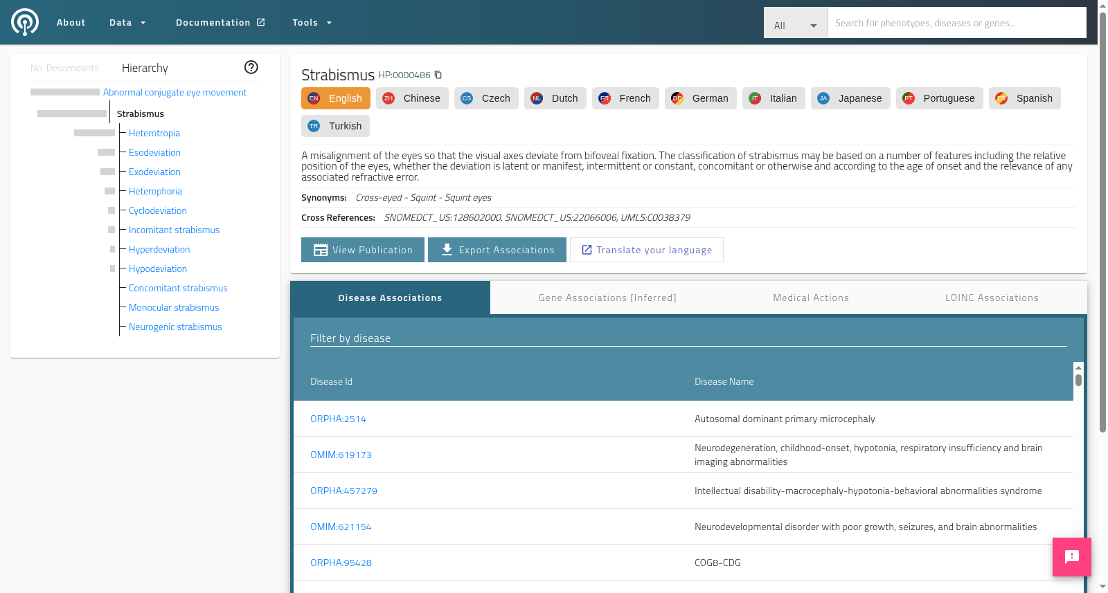Switch to Gene Associations [Inferred] tab
Viewport: 1108px width, 593px height.
607,298
